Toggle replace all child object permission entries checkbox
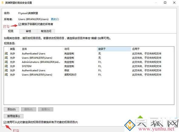The width and height of the screenshot is (179, 132). [x=5, y=122]
